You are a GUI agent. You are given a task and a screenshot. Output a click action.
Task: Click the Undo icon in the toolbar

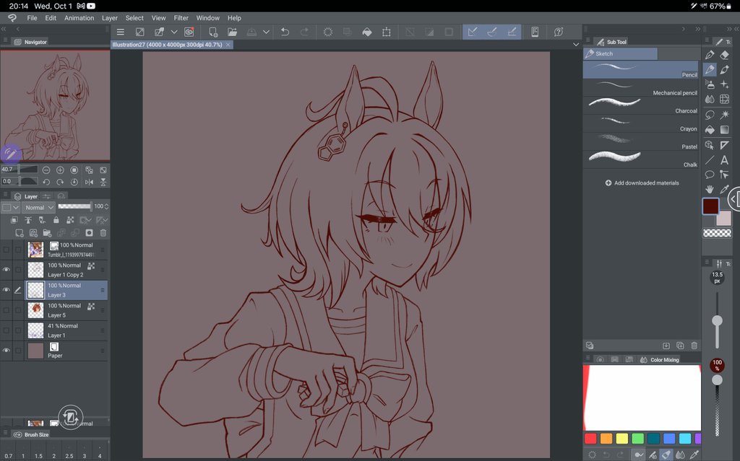click(285, 31)
